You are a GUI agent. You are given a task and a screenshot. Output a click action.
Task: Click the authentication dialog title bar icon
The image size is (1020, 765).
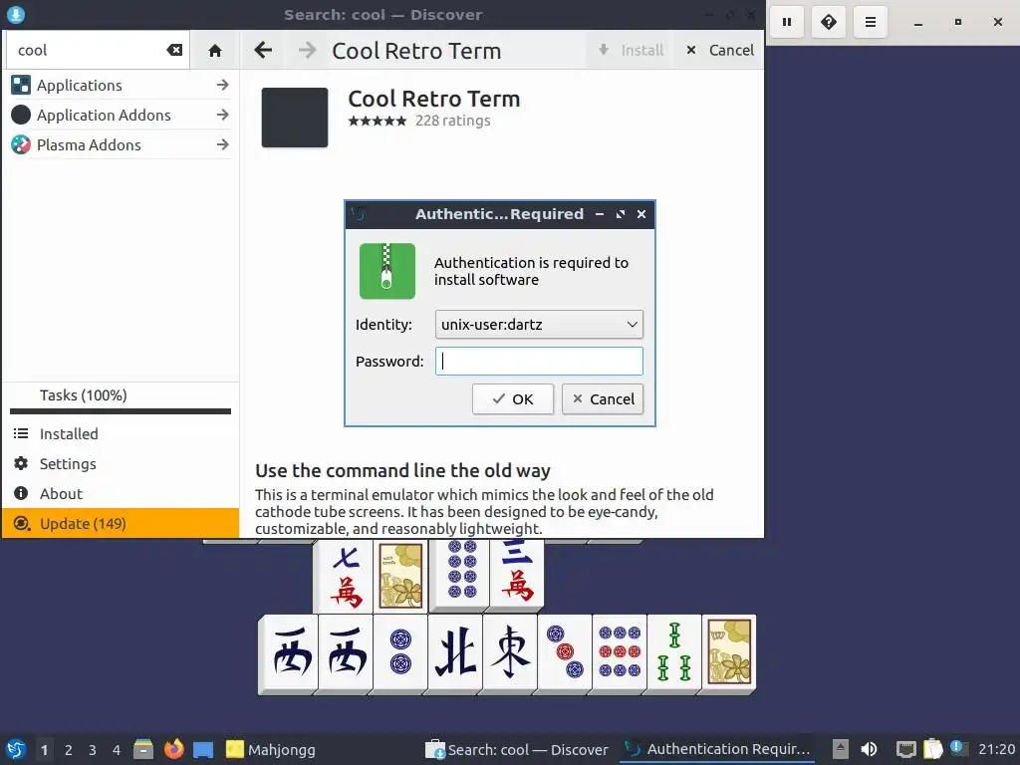point(359,214)
